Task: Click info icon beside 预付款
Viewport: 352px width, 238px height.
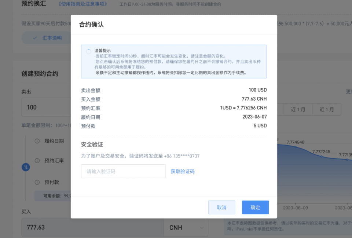Action: 37,182
